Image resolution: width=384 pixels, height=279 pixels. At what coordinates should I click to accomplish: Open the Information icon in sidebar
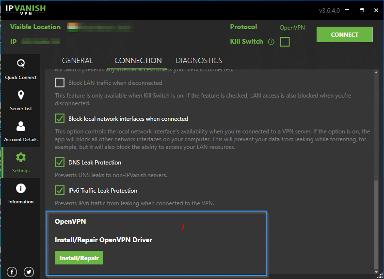[x=21, y=189]
